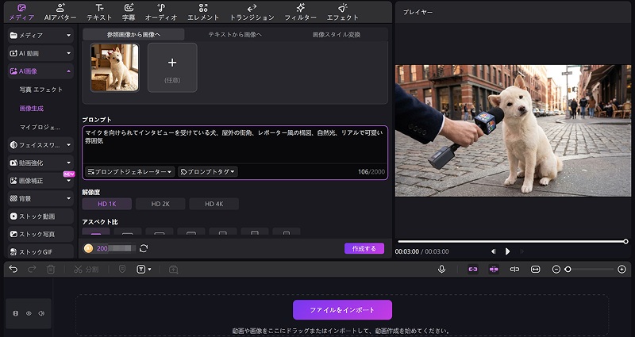Open ストック写真 in the sidebar
Viewport: 635px width, 337px height.
(x=40, y=234)
